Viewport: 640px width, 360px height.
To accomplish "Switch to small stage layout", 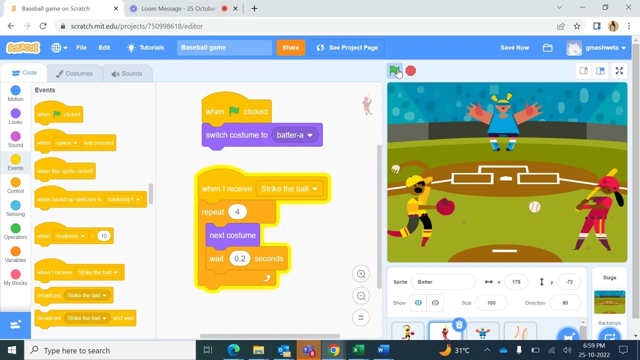I will point(583,71).
